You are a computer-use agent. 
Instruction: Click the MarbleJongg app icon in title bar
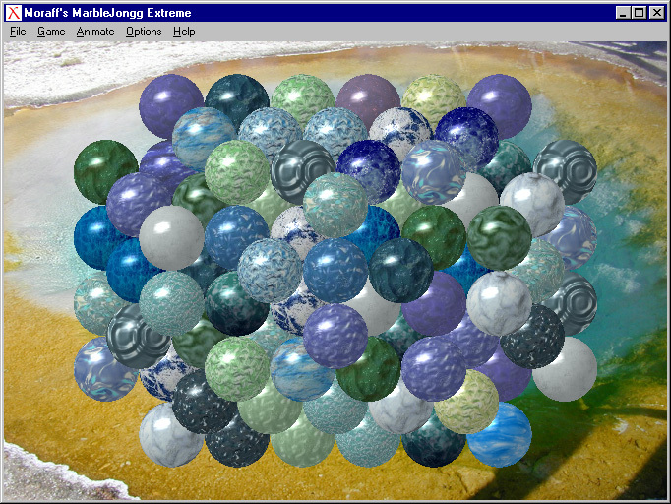point(13,13)
